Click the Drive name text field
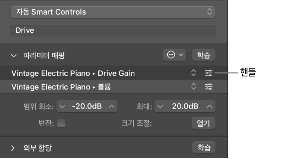287x159 pixels. click(x=113, y=30)
